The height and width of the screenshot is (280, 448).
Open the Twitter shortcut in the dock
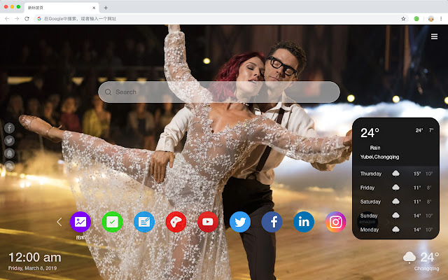(240, 222)
